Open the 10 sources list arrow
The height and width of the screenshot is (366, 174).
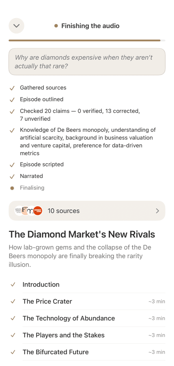[x=157, y=211]
